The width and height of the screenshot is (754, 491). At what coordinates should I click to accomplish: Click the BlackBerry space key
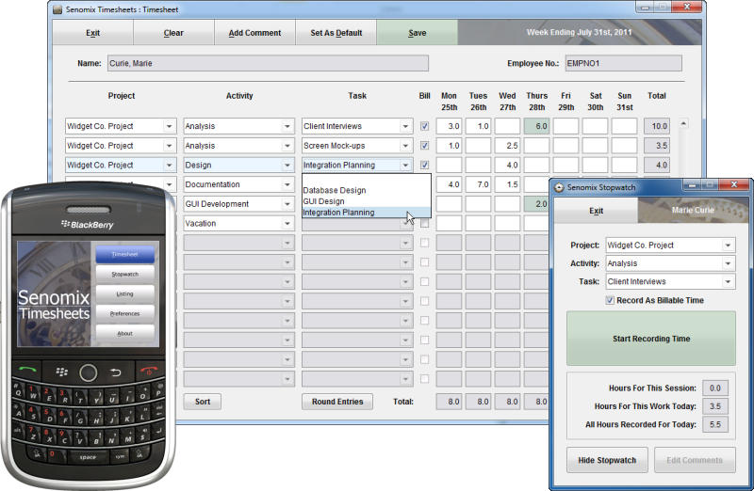(x=88, y=457)
